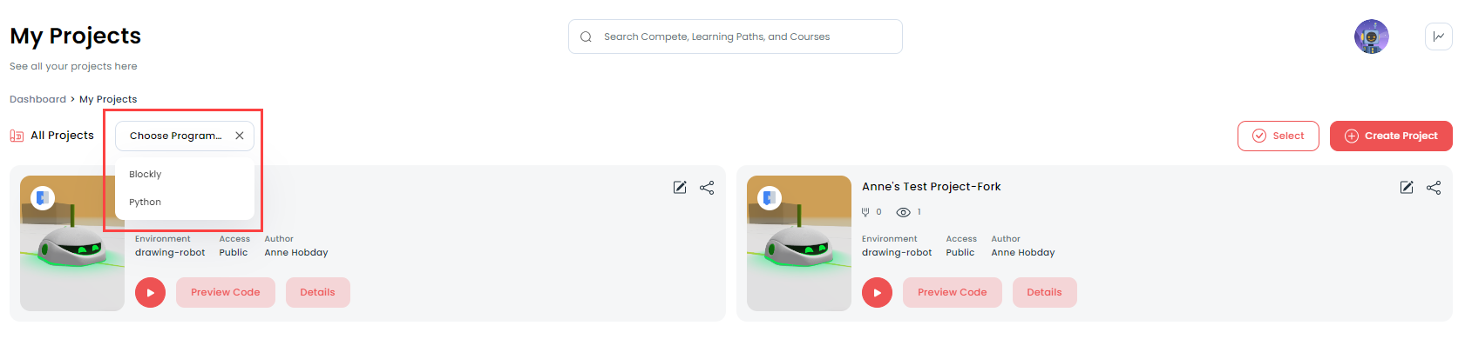Click the edit icon on first project card
The image size is (1465, 339).
tap(680, 188)
